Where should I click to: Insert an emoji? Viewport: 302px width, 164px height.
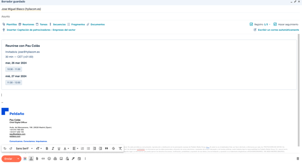click(49, 159)
